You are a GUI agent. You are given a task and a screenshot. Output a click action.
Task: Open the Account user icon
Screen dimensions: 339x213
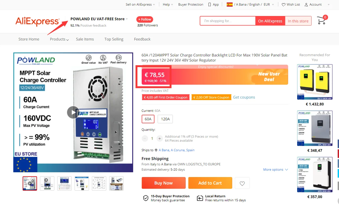(306, 5)
